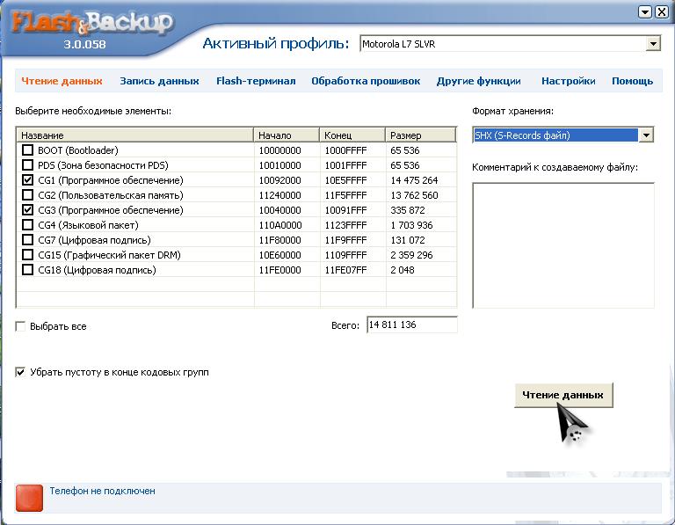The width and height of the screenshot is (675, 525).
Task: Check the CG15 DRM graphics pack checkbox
Action: tap(27, 254)
